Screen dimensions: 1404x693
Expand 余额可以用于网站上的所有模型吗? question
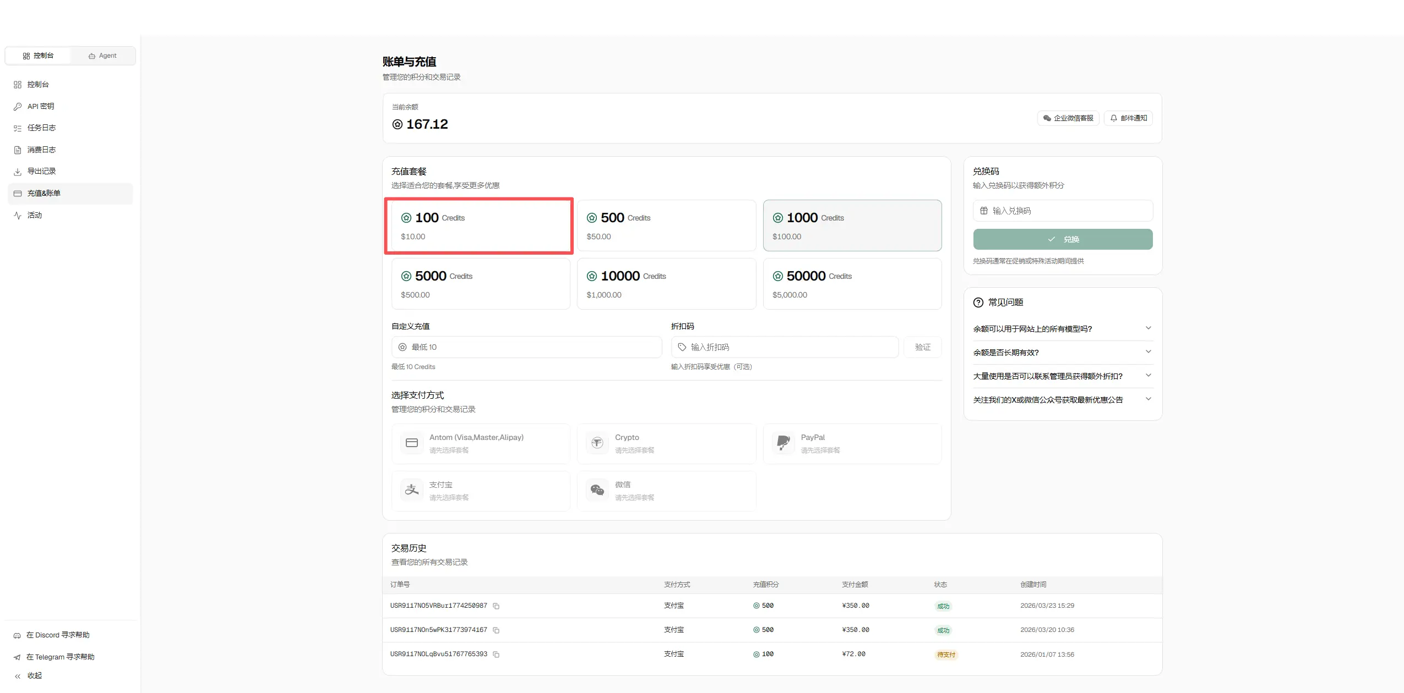pos(1063,329)
